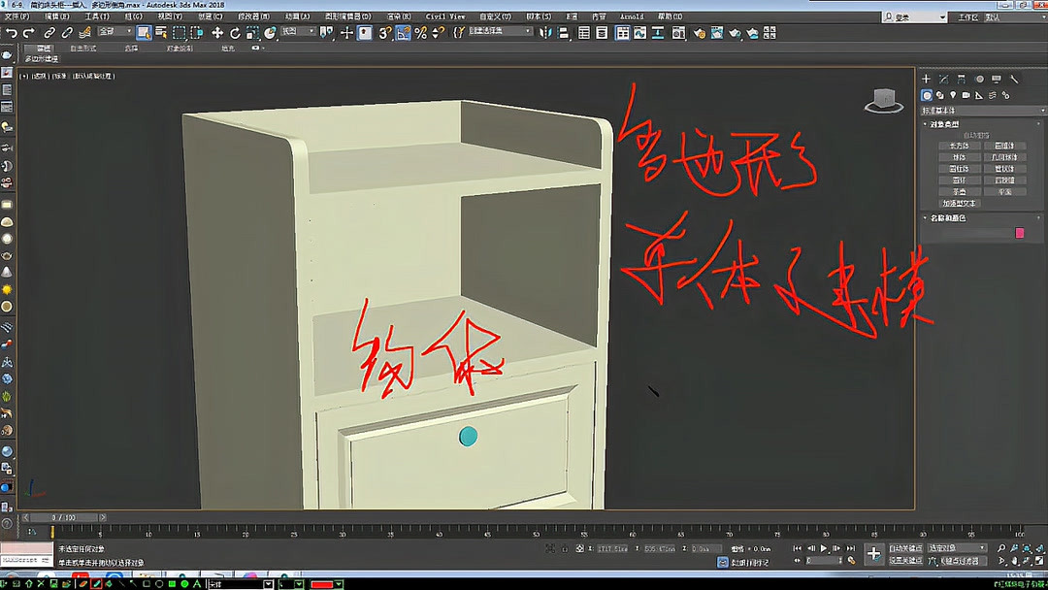Click the object color swatch

1019,235
